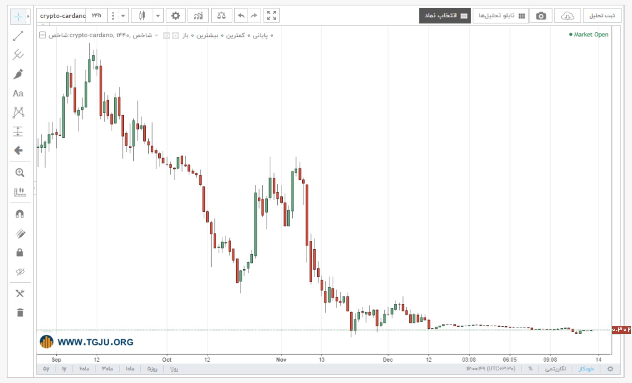
Task: Toggle lock all drawing tools
Action: 20,252
